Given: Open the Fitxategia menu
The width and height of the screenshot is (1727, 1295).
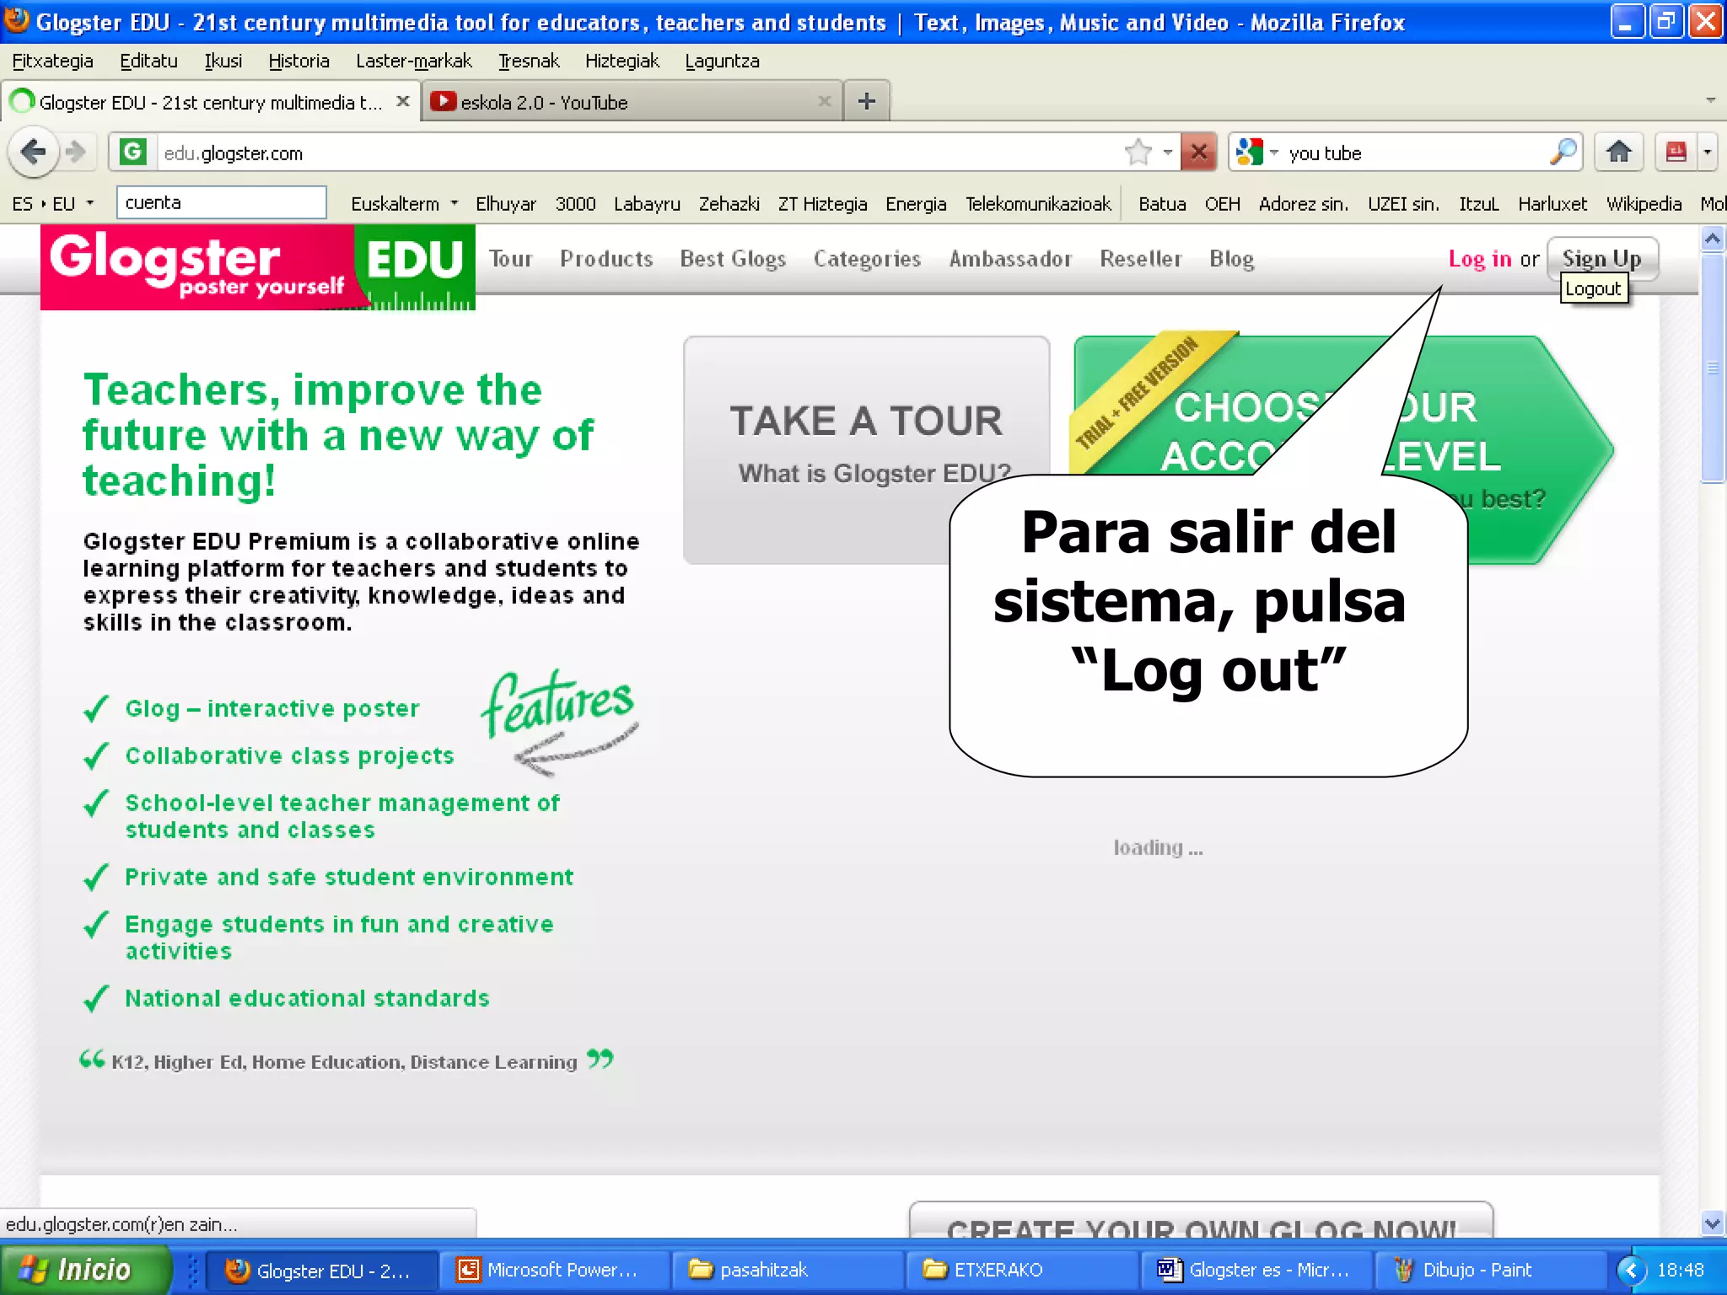Looking at the screenshot, I should click(x=52, y=61).
